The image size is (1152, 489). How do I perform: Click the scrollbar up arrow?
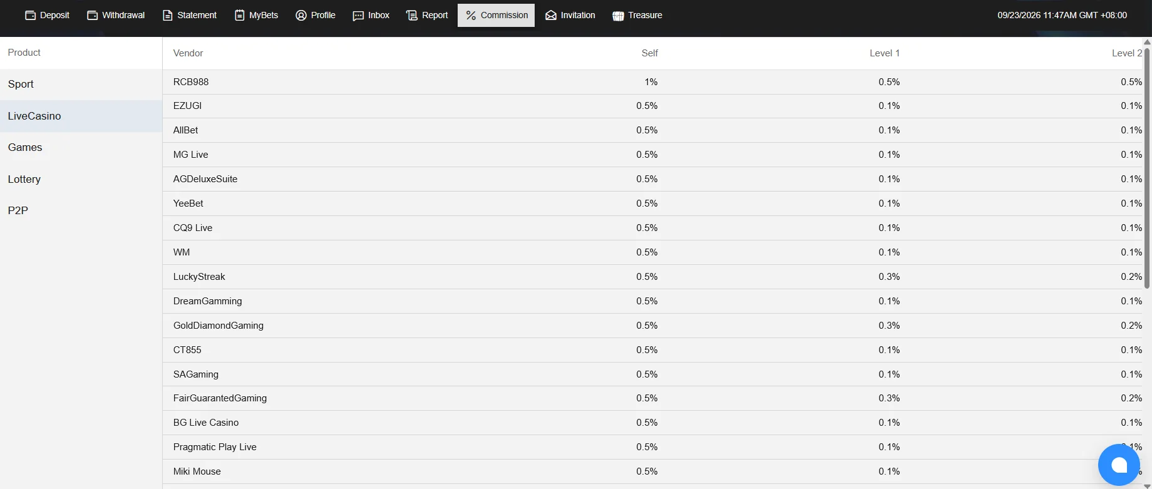pos(1147,42)
